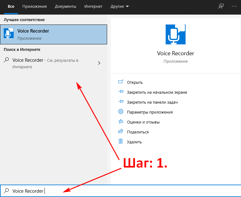Click magnifier icon in search box
This screenshot has width=241, height=197.
point(6,191)
